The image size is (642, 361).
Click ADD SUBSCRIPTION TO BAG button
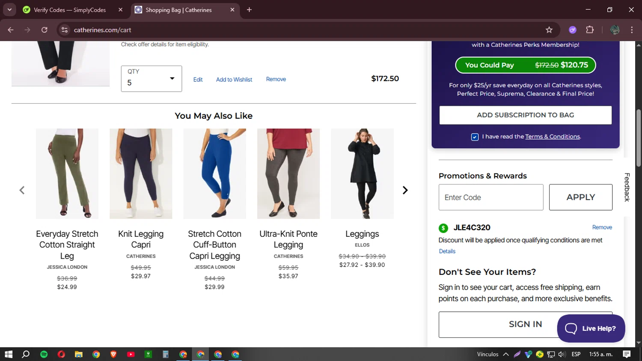525,115
